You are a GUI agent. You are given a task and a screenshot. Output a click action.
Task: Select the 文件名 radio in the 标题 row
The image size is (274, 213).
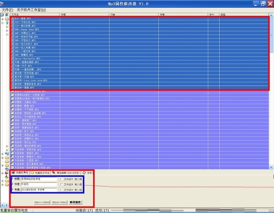tap(61, 179)
